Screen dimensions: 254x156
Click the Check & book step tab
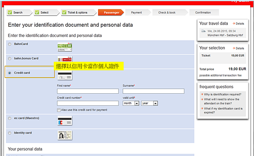click(170, 12)
